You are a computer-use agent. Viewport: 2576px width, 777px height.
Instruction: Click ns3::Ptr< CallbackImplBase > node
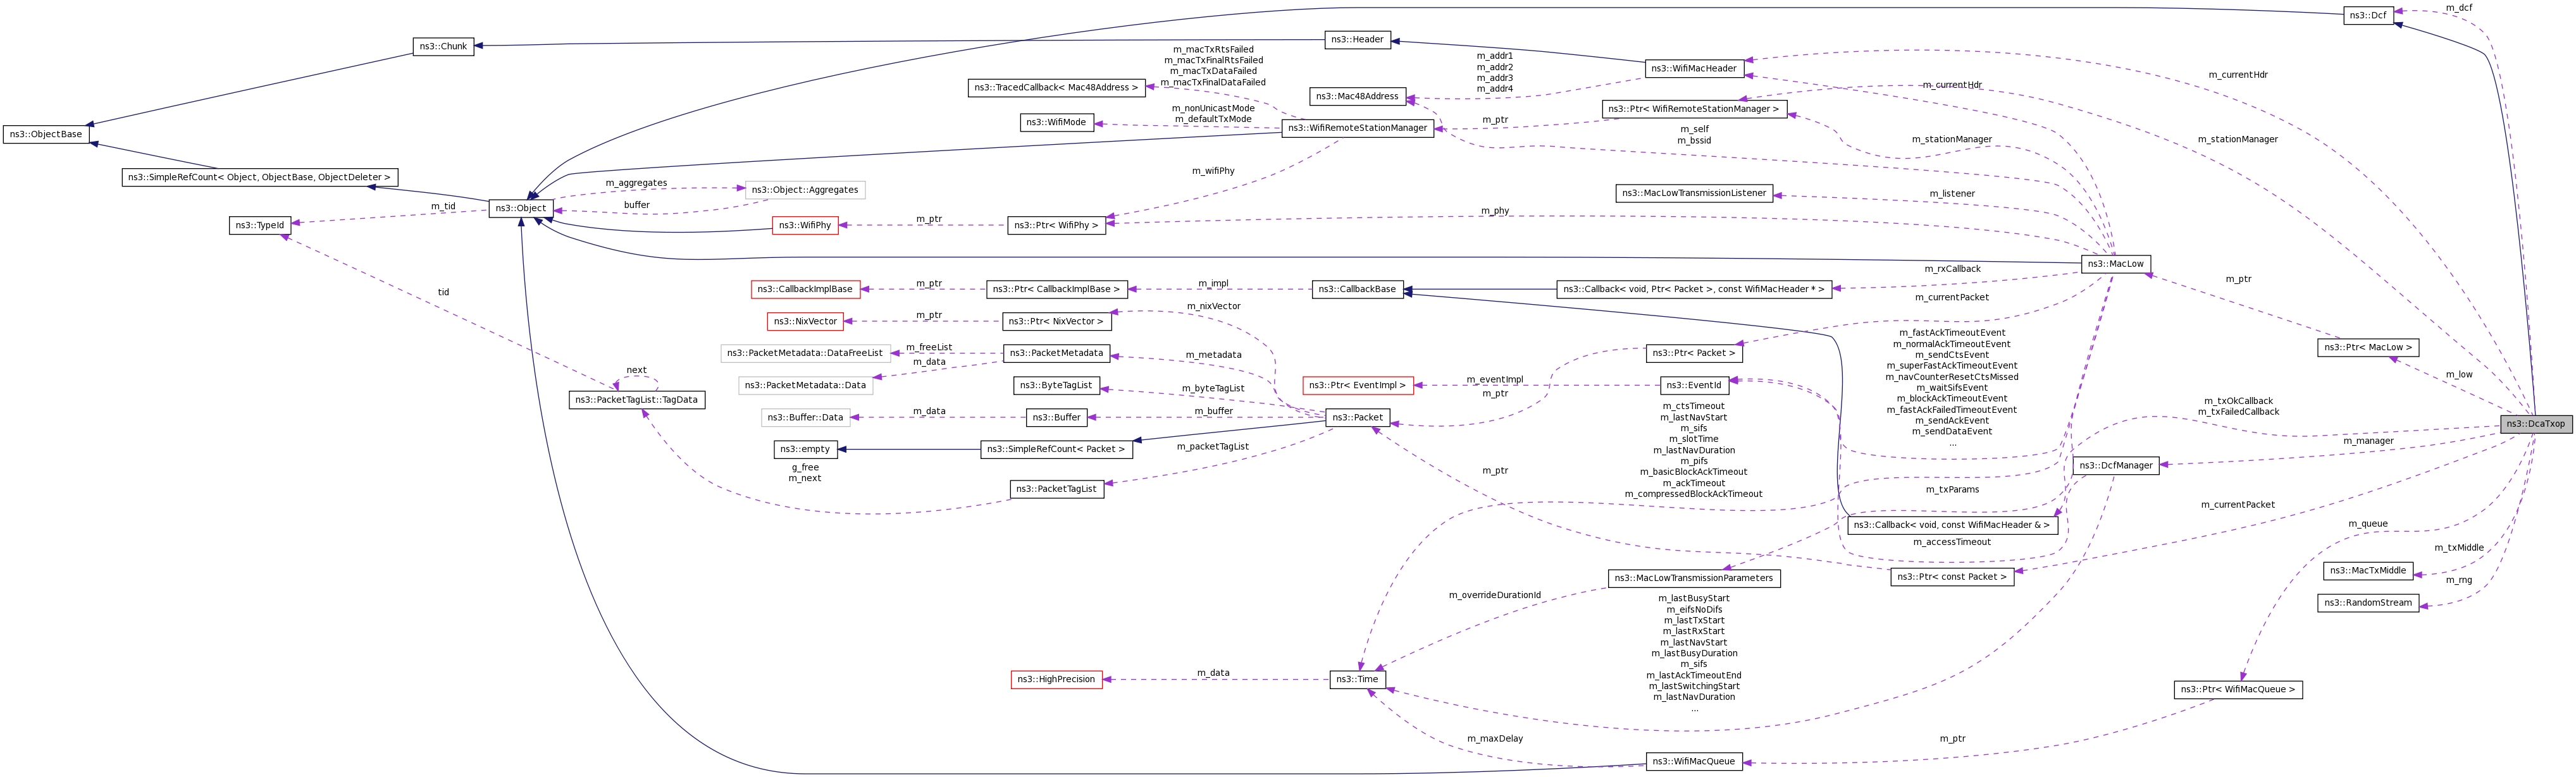tap(1056, 289)
